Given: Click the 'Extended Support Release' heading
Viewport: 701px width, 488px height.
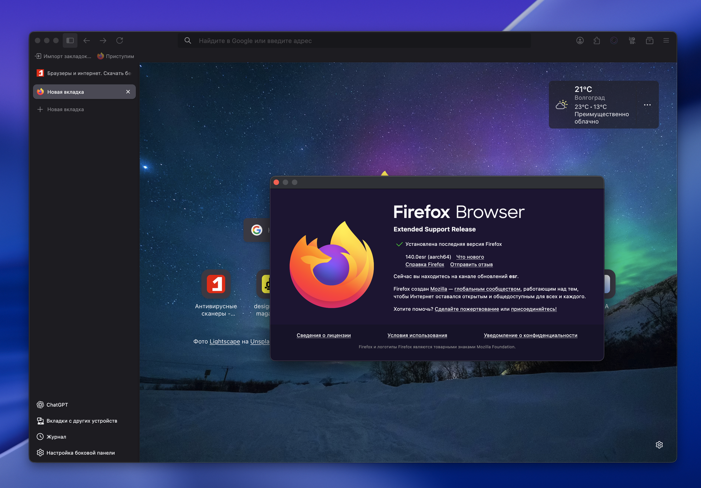Looking at the screenshot, I should click(435, 229).
